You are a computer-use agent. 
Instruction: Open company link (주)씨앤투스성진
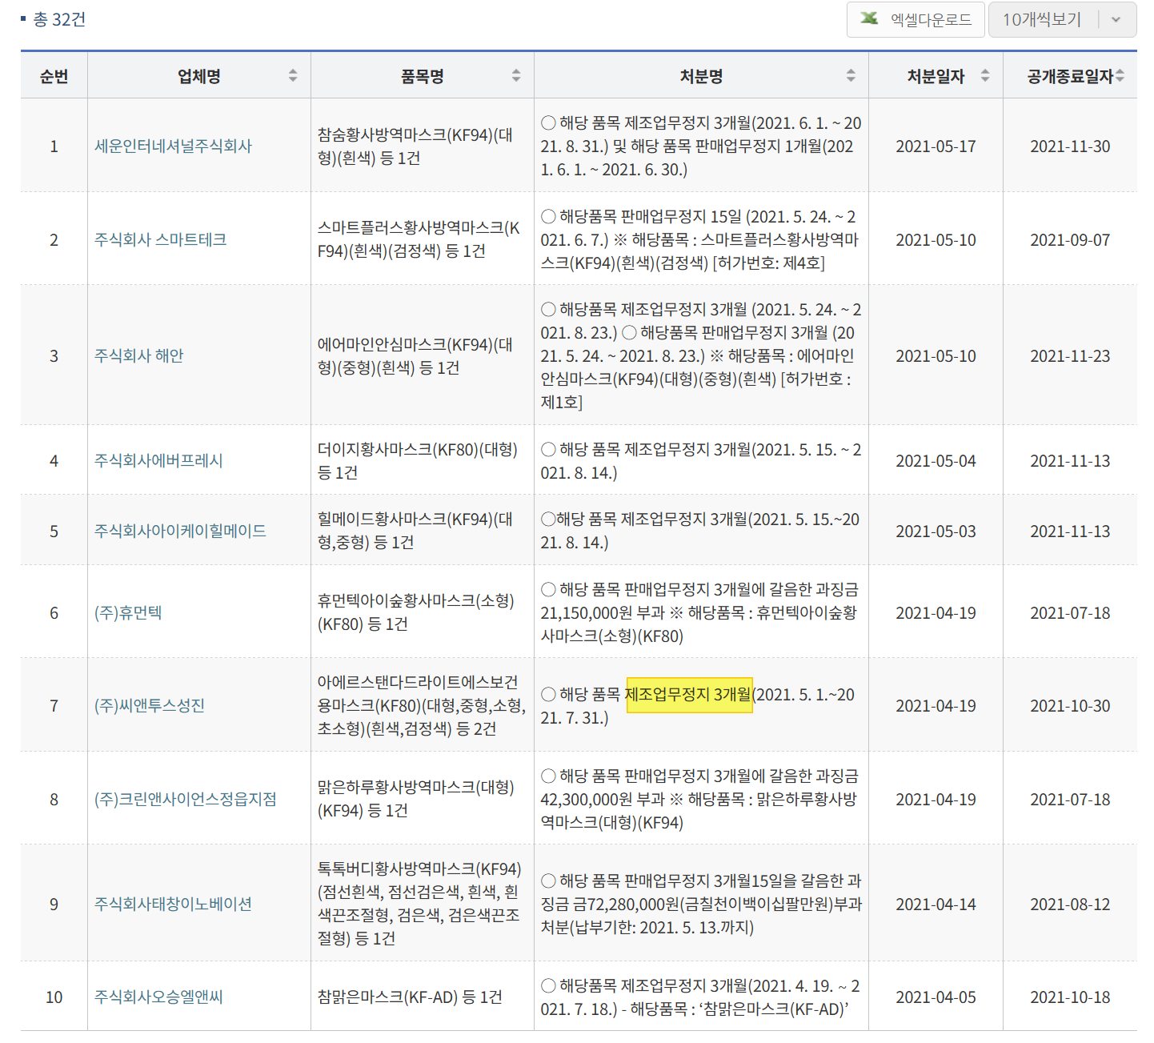(150, 706)
